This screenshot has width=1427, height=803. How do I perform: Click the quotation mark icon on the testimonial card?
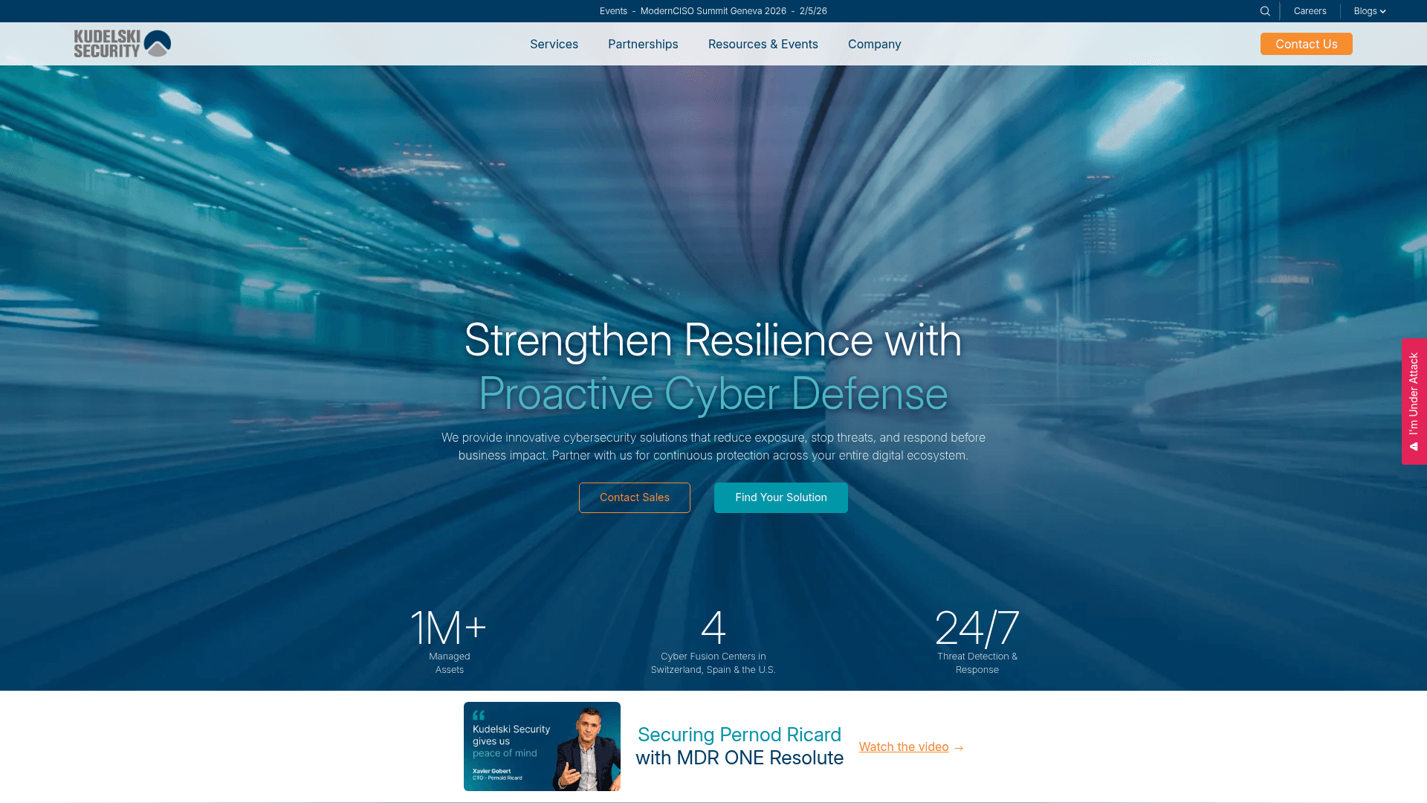479,717
